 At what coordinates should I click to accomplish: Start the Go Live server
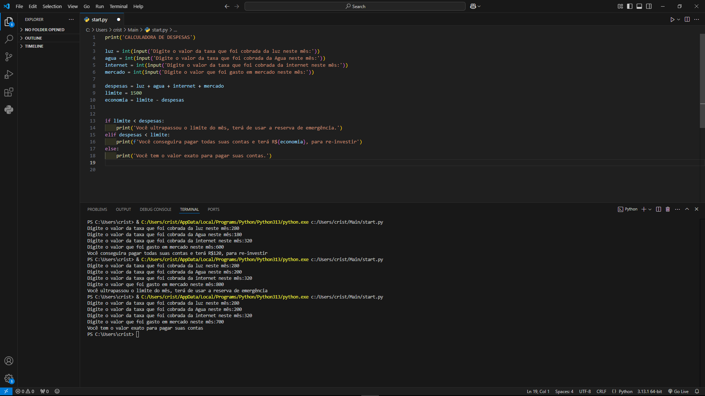(x=678, y=391)
